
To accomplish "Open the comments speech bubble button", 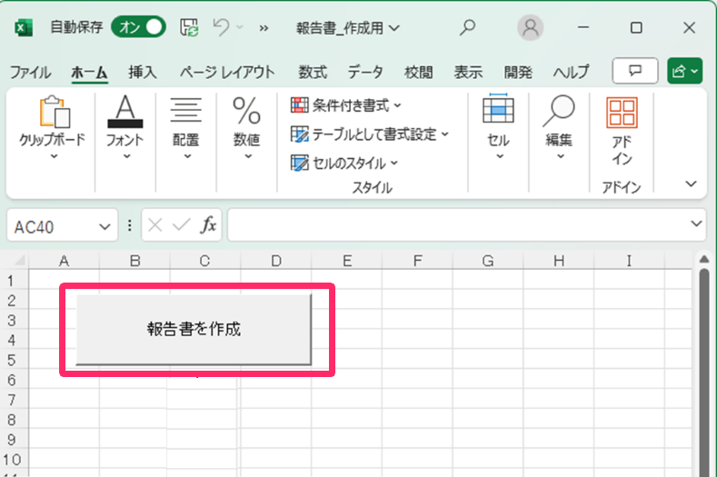I will (635, 71).
